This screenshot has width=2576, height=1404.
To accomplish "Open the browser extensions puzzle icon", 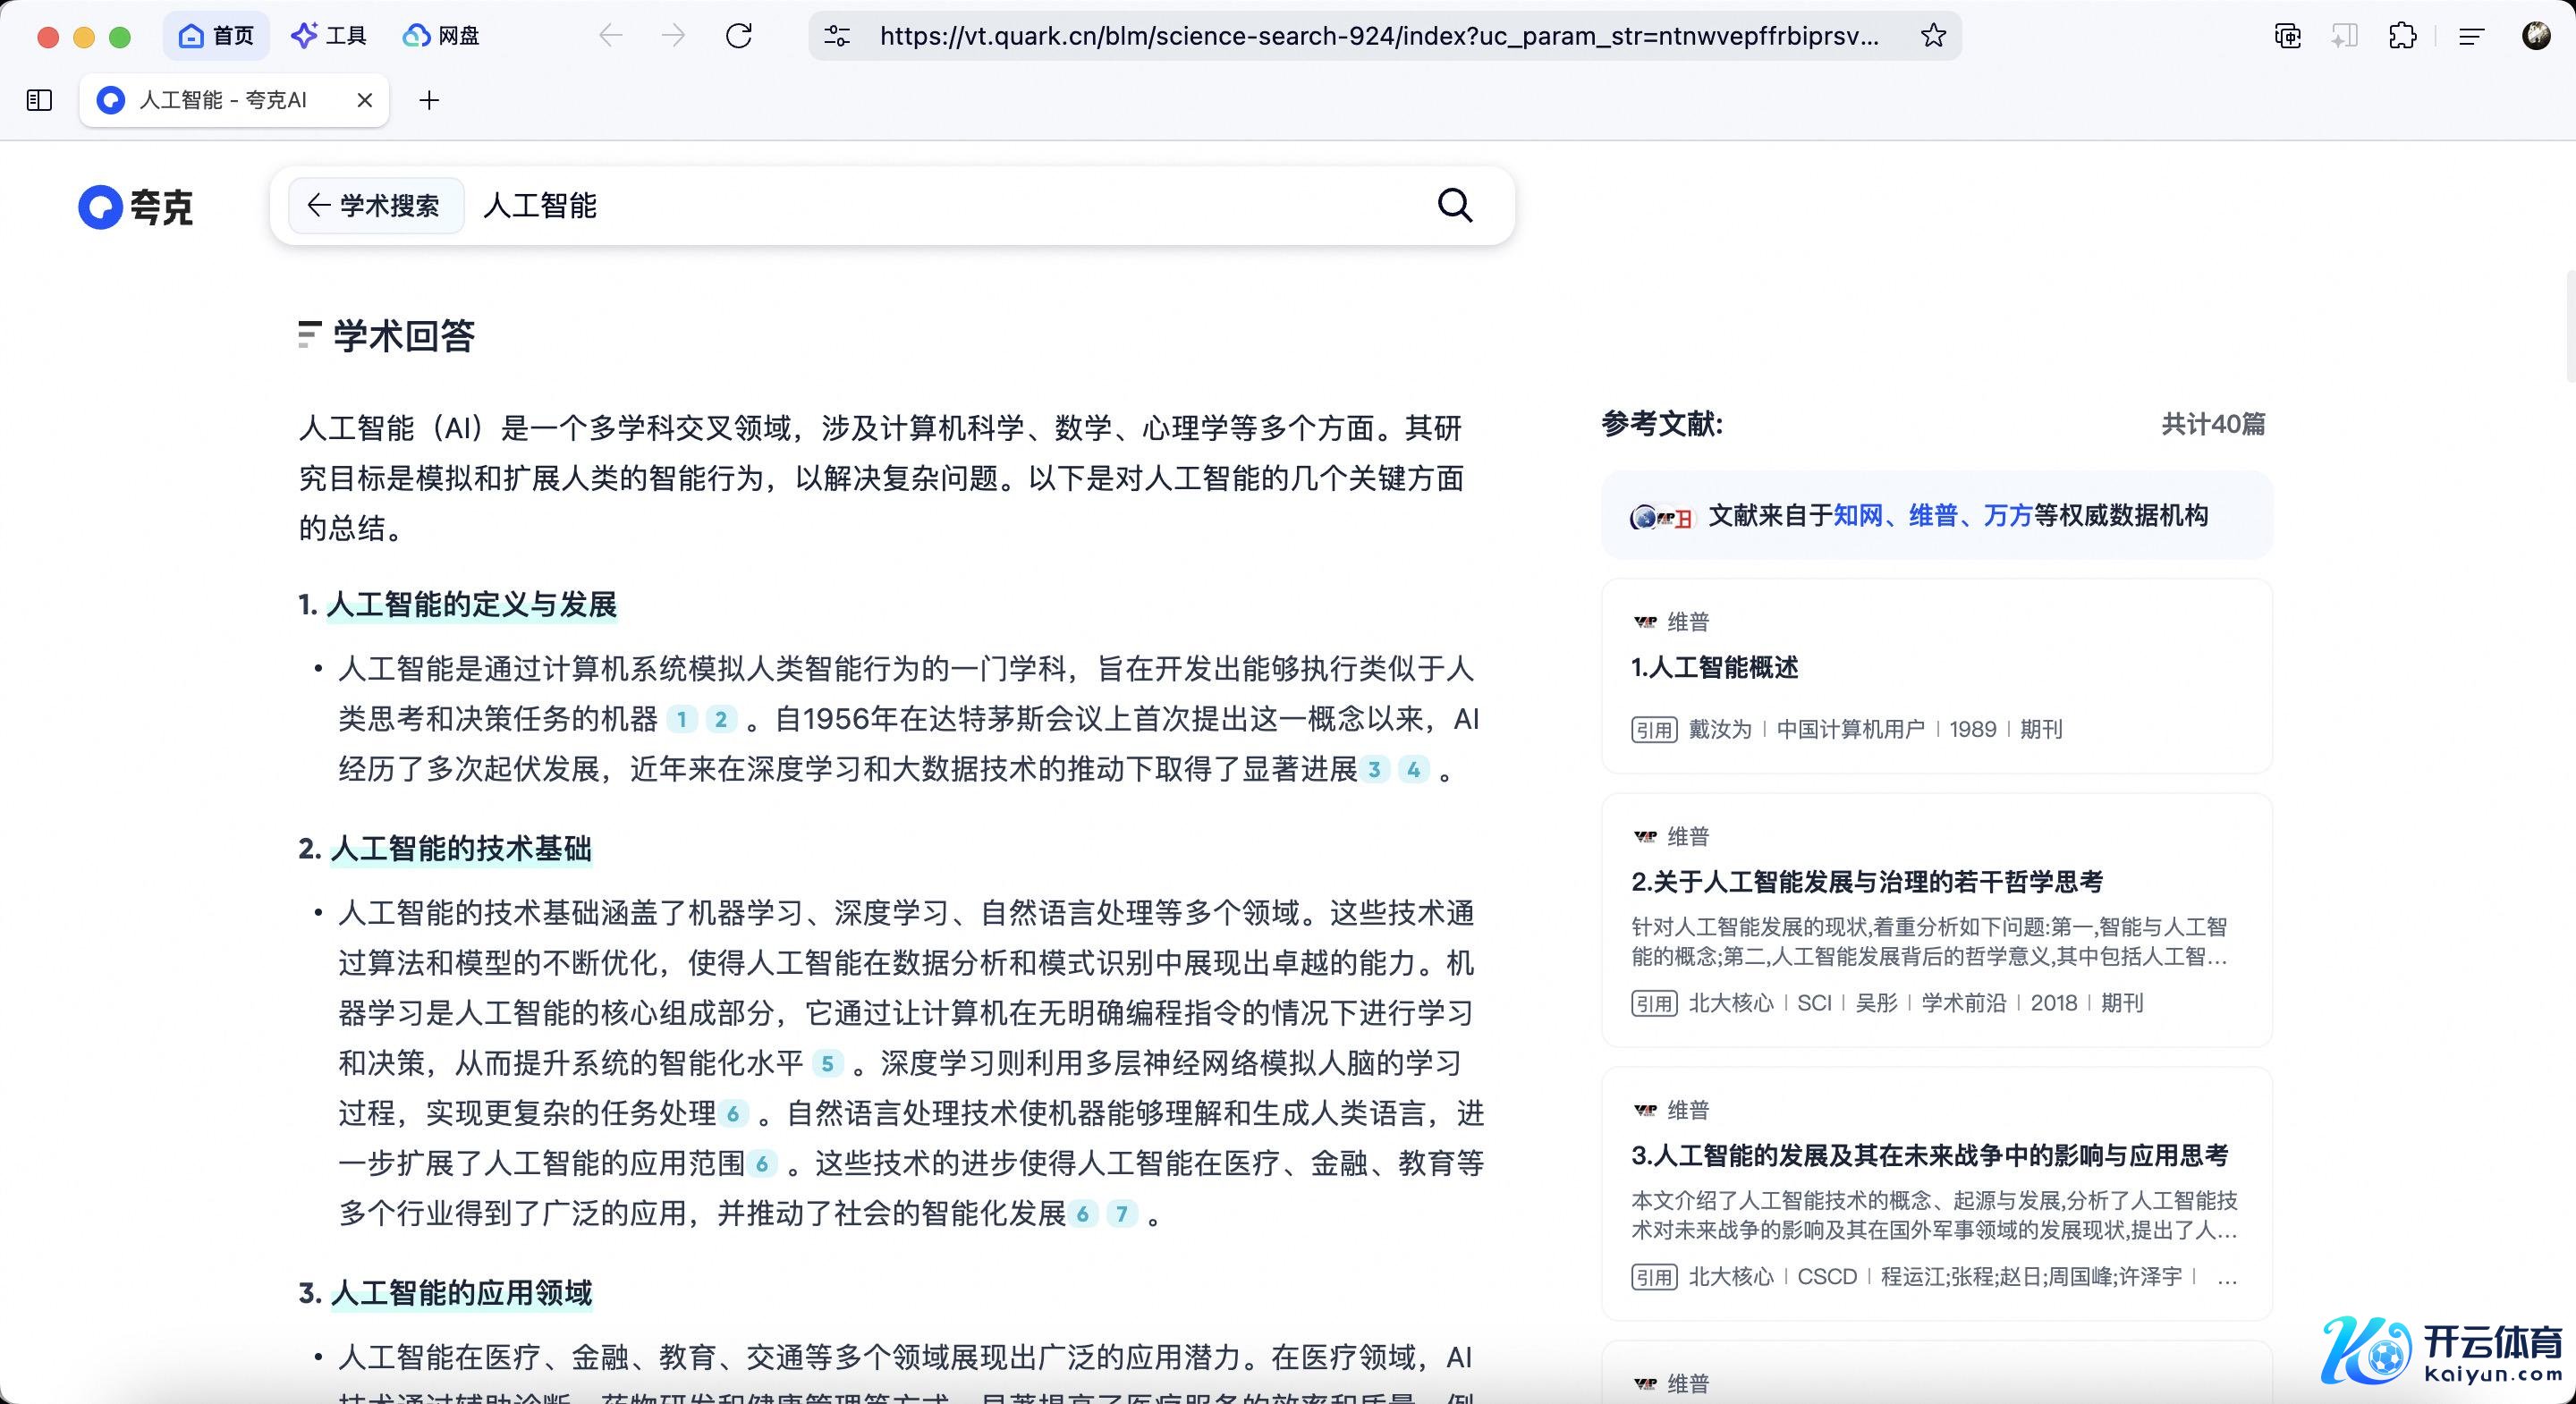I will coord(2402,37).
